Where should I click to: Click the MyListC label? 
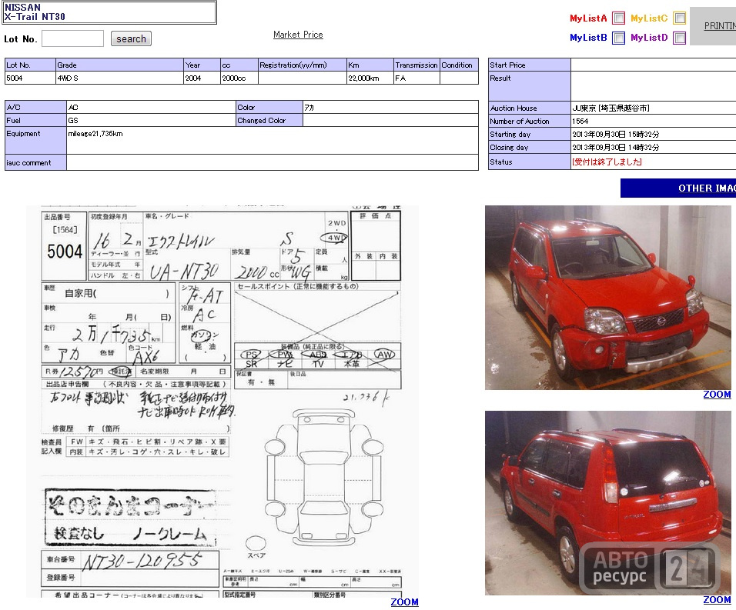[x=649, y=18]
